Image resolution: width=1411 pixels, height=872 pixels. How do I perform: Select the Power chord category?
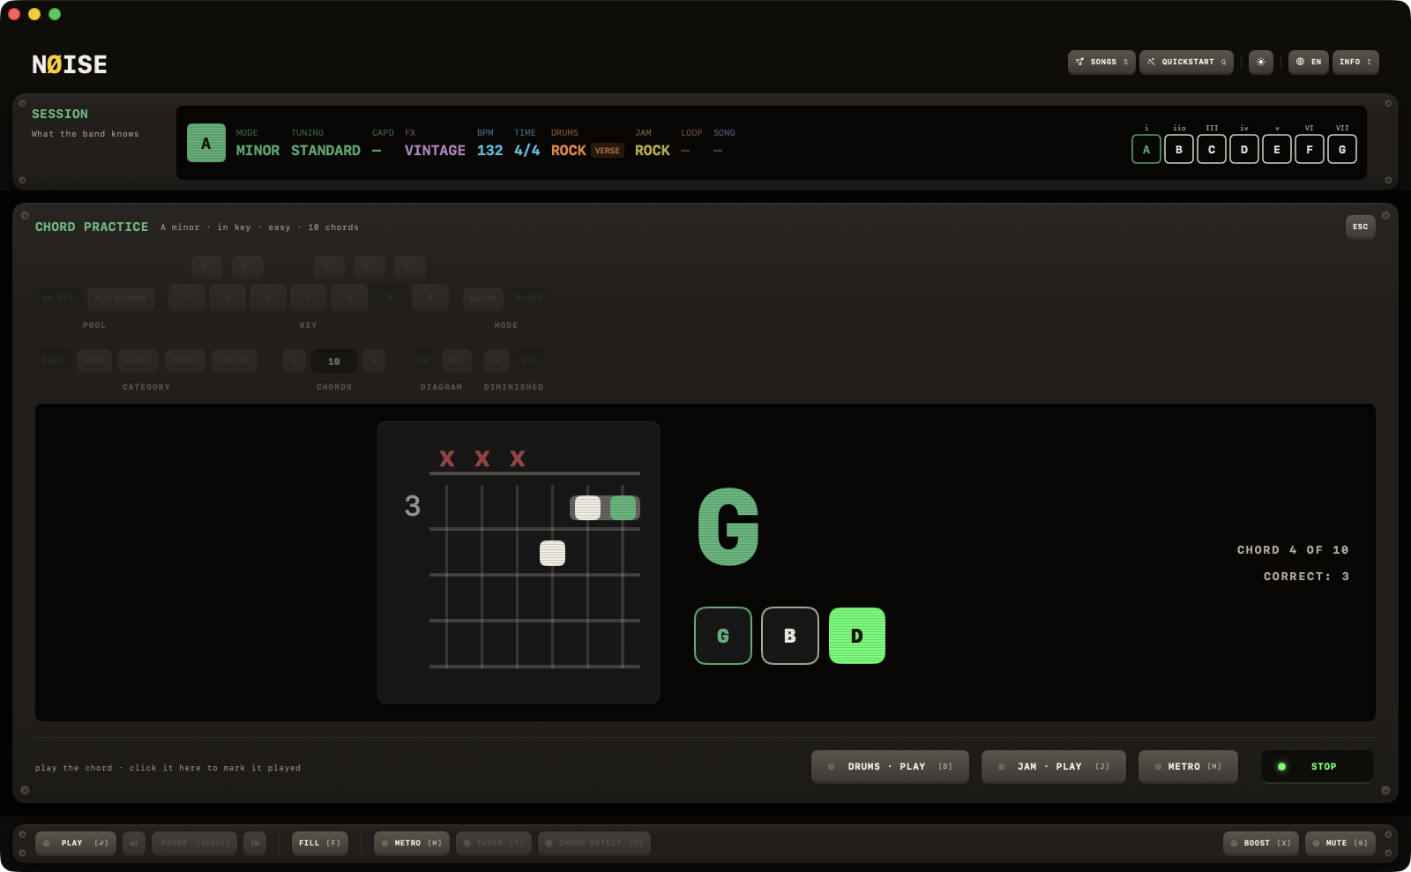[184, 361]
